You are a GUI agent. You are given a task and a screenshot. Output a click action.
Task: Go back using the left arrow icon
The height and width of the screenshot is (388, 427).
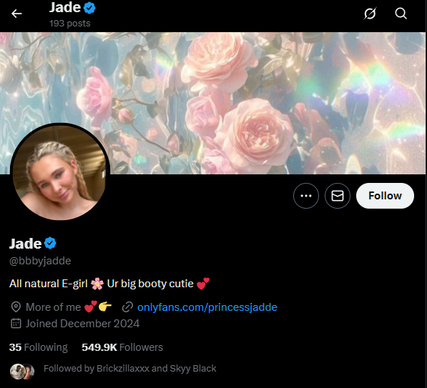[x=16, y=14]
